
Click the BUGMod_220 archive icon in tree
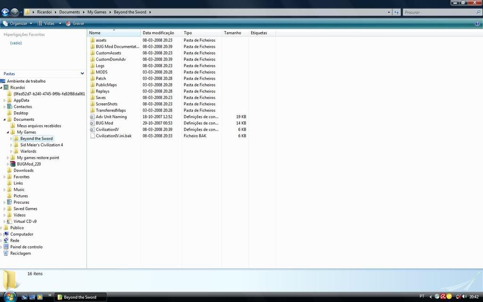coord(13,164)
